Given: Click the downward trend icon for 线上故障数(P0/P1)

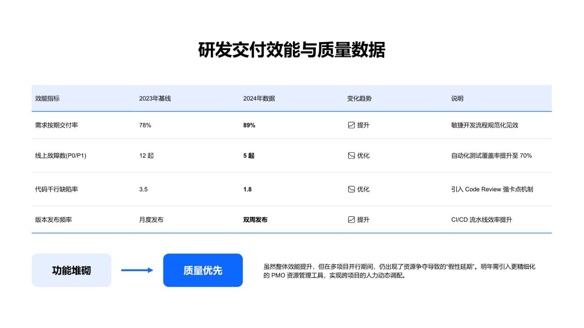Looking at the screenshot, I should pos(351,156).
